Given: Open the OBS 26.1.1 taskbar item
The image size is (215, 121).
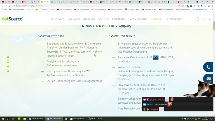Looking at the screenshot, I should (x=96, y=119).
